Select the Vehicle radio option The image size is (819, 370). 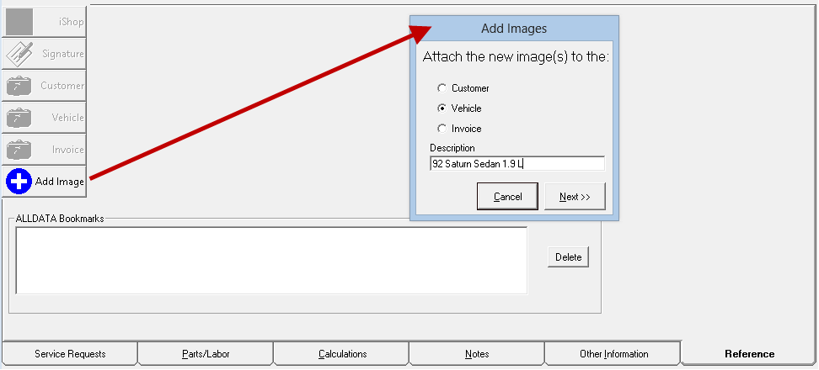442,108
